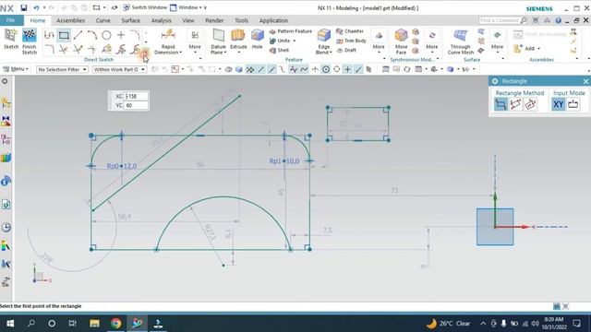Click the Hole feature icon
The height and width of the screenshot is (332, 591).
tap(257, 36)
